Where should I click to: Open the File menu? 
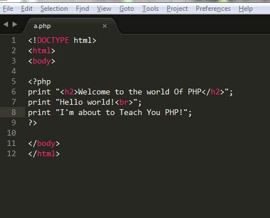[x=8, y=9]
